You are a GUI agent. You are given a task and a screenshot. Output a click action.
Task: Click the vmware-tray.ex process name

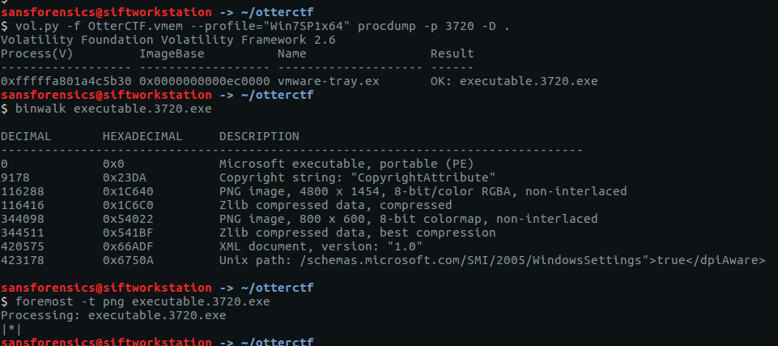click(328, 81)
